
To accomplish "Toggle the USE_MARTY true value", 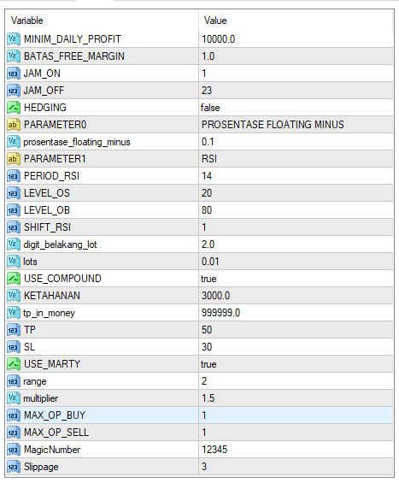I will [x=296, y=364].
